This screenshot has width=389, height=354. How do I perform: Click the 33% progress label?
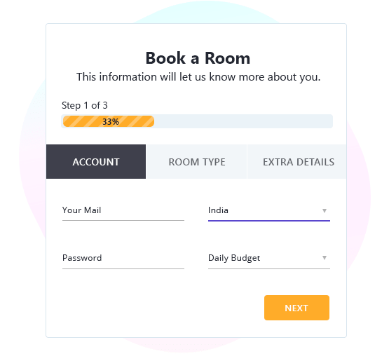pyautogui.click(x=111, y=121)
